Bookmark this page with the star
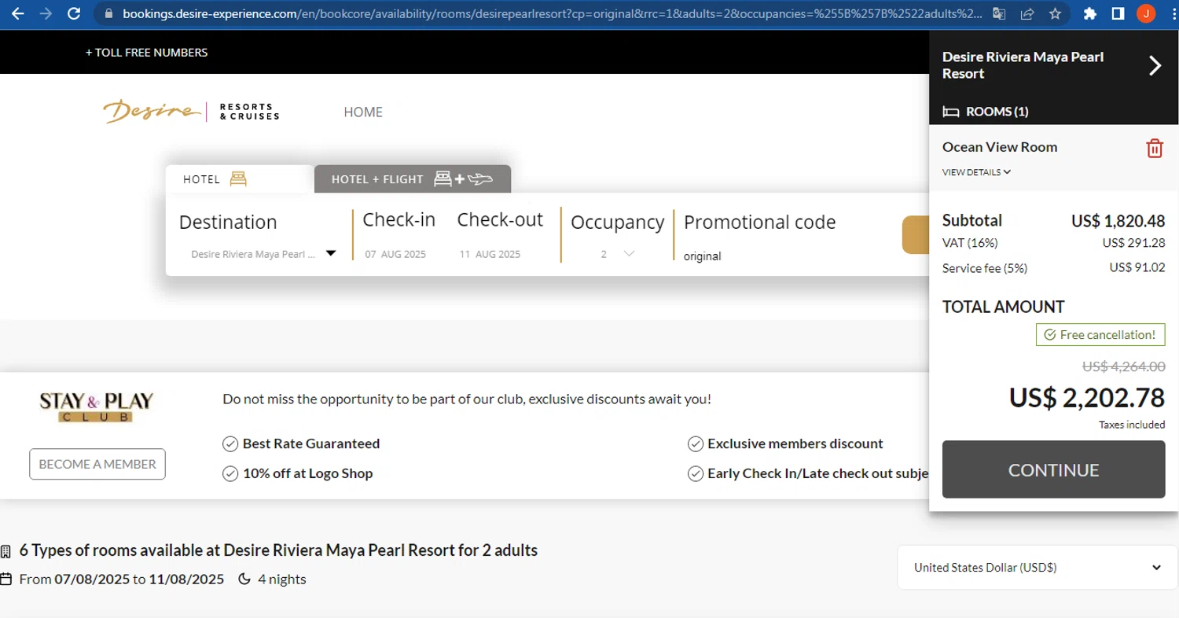The image size is (1179, 618). (x=1055, y=13)
